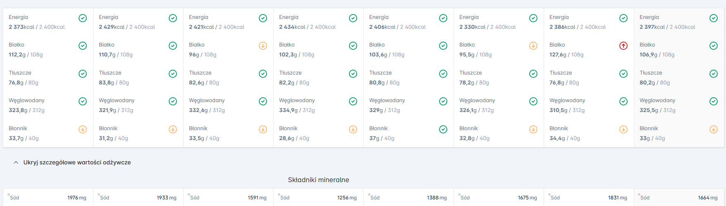Click orange down-arrow icon next to Białko 96g
The image size is (726, 206).
click(x=263, y=46)
